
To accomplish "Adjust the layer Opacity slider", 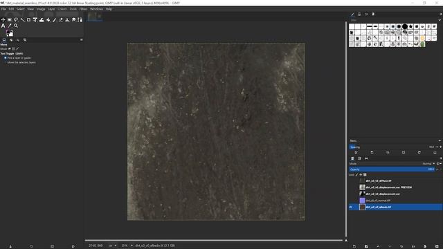I will (392, 169).
